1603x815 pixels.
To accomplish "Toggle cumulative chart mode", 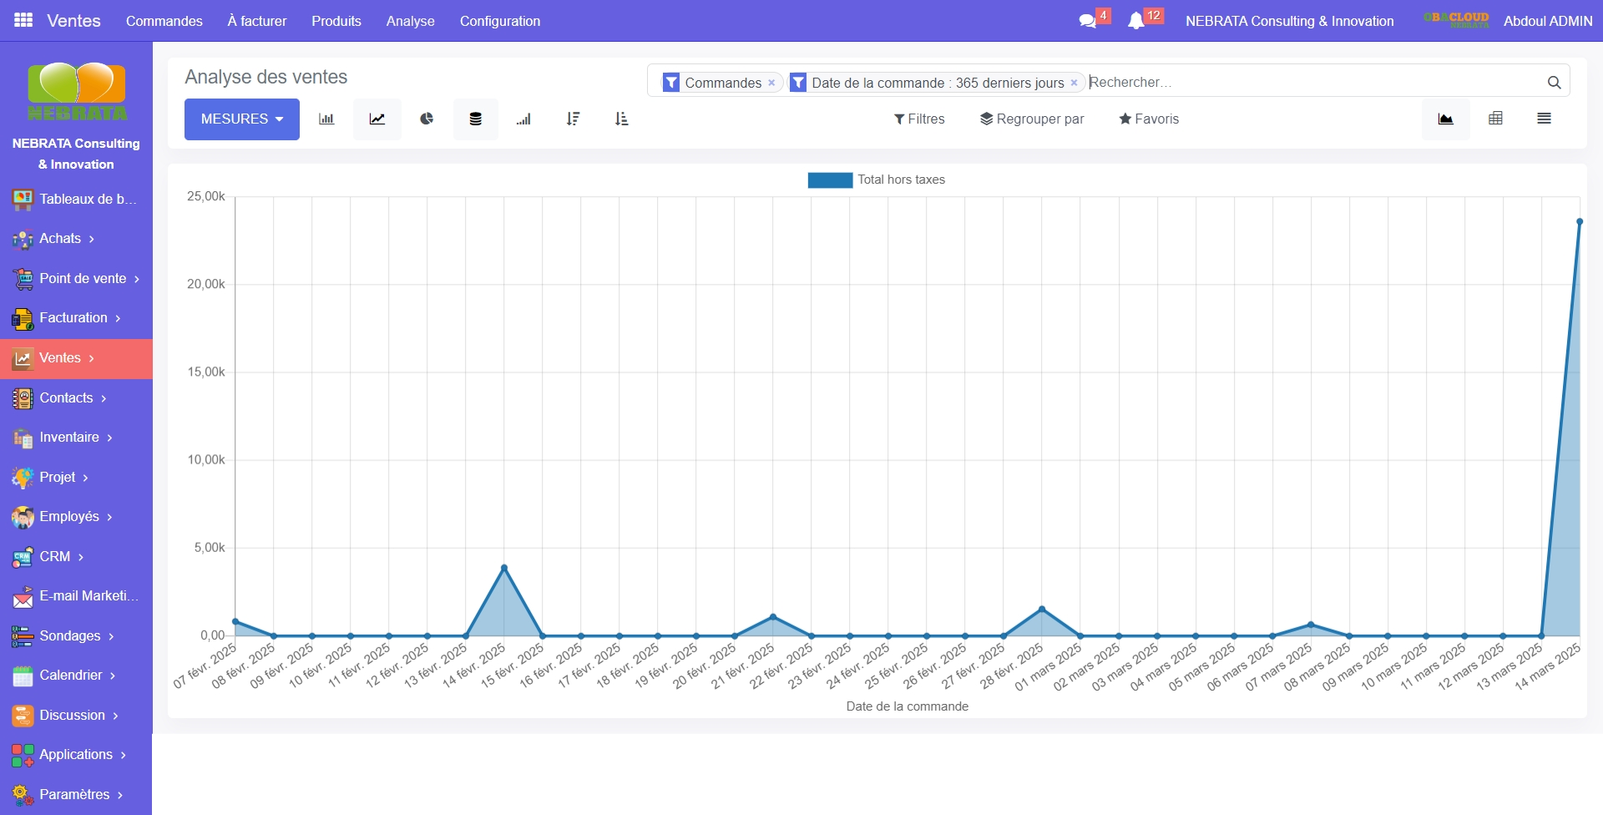I will tap(523, 119).
